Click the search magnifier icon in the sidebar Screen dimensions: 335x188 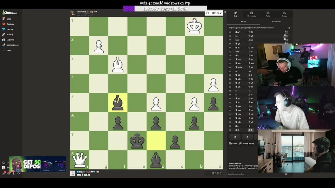(x=3, y=163)
